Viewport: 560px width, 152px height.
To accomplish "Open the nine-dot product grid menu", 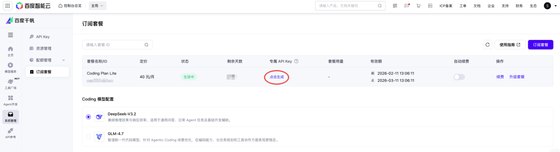I will tap(7, 6).
